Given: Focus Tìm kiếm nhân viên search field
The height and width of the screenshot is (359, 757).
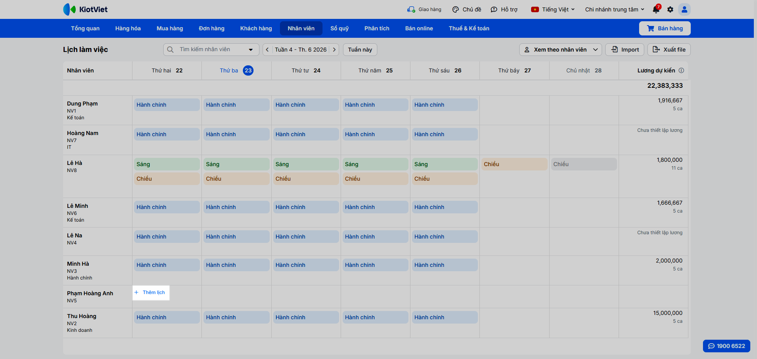Looking at the screenshot, I should pyautogui.click(x=211, y=50).
